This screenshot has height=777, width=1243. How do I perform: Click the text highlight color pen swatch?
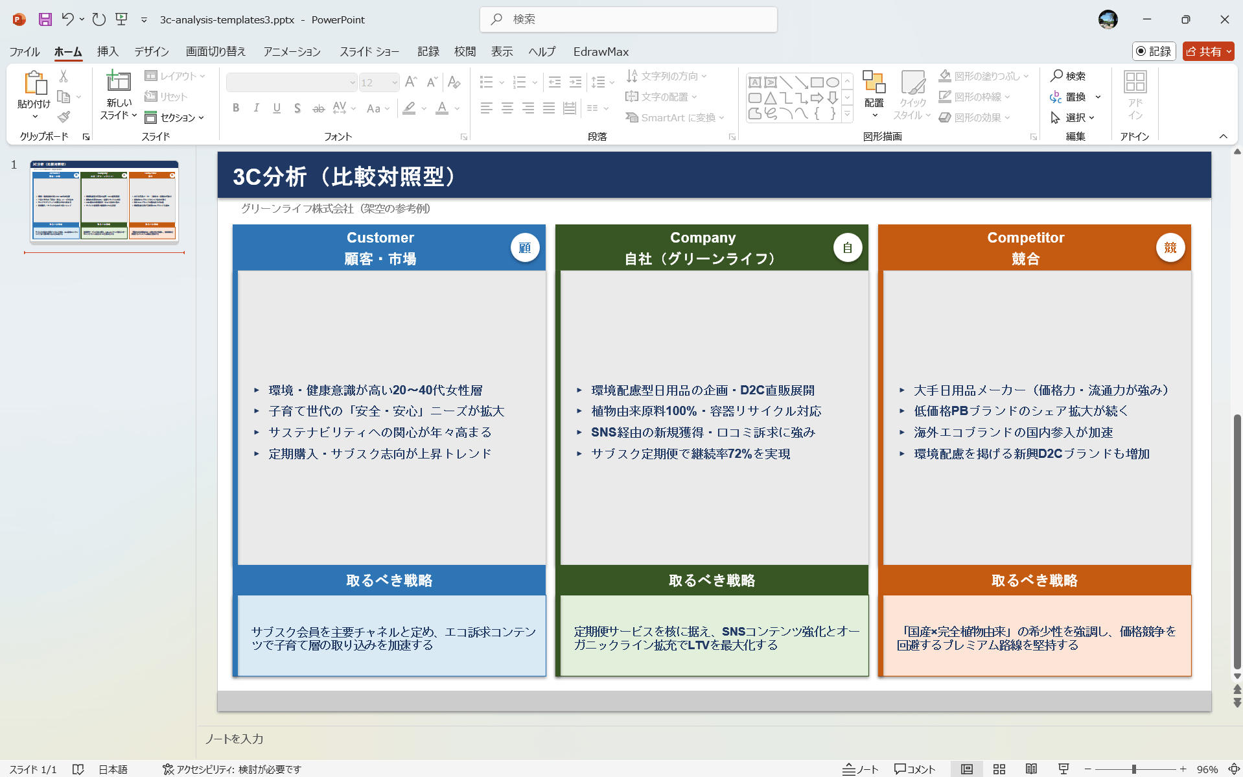point(409,108)
